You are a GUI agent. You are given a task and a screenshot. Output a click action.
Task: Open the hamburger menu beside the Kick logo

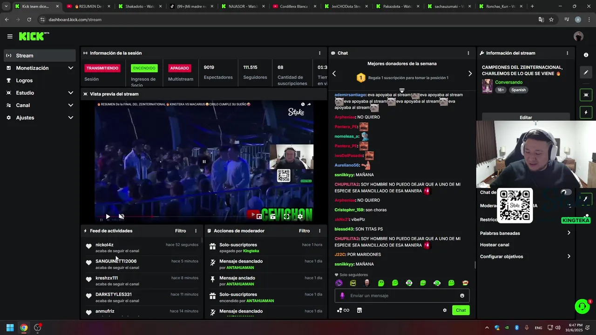tap(10, 36)
